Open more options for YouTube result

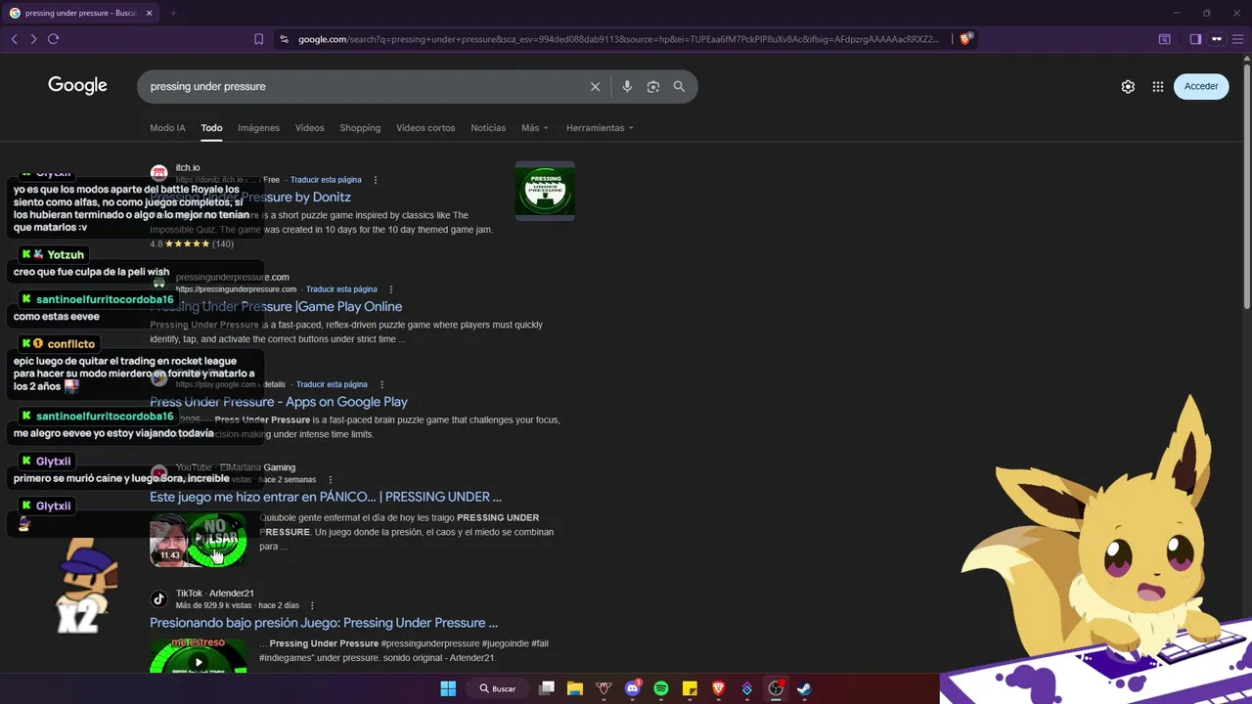331,480
